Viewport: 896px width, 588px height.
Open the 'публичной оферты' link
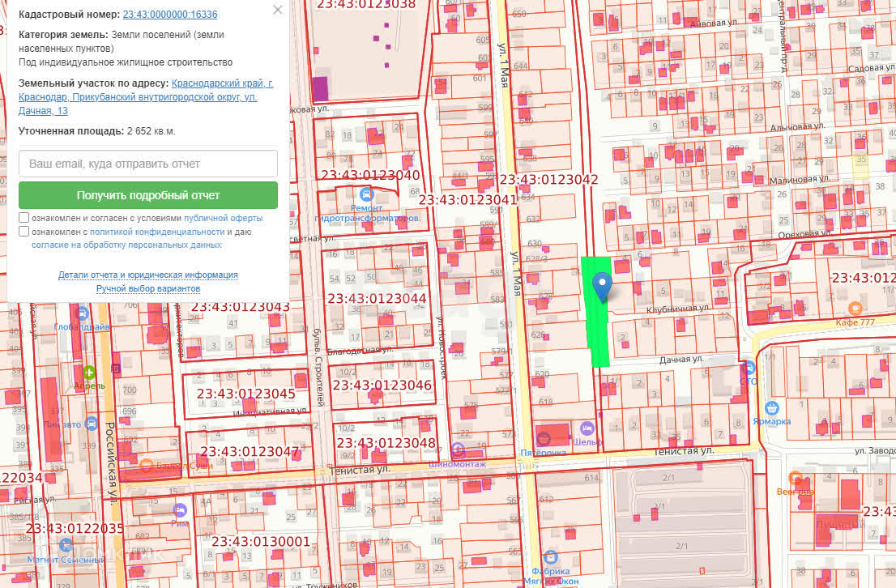tap(223, 219)
